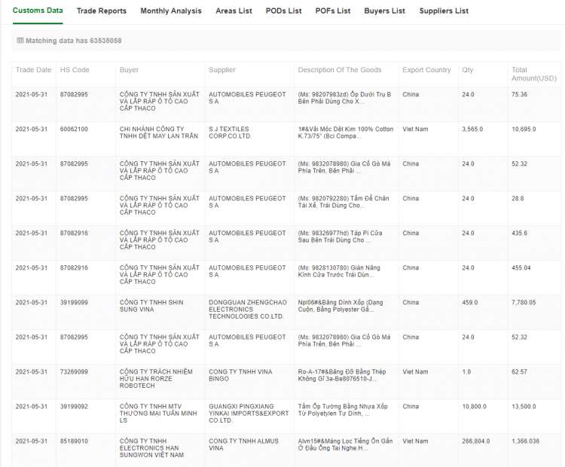Select the quantity 3,565.0 cell
This screenshot has height=467, width=565.
tap(472, 129)
